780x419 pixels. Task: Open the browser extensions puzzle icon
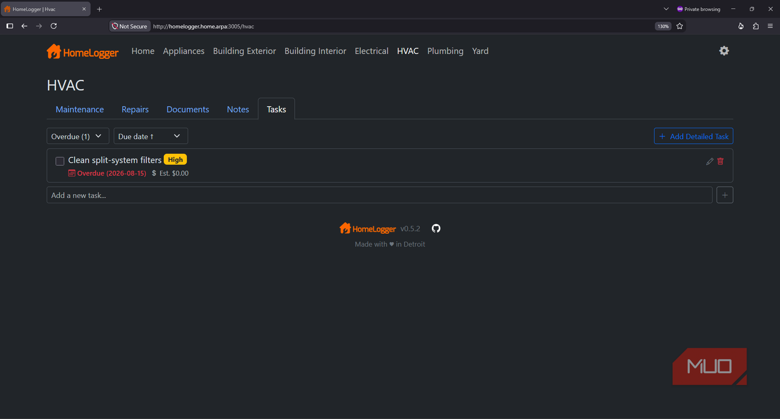(756, 26)
